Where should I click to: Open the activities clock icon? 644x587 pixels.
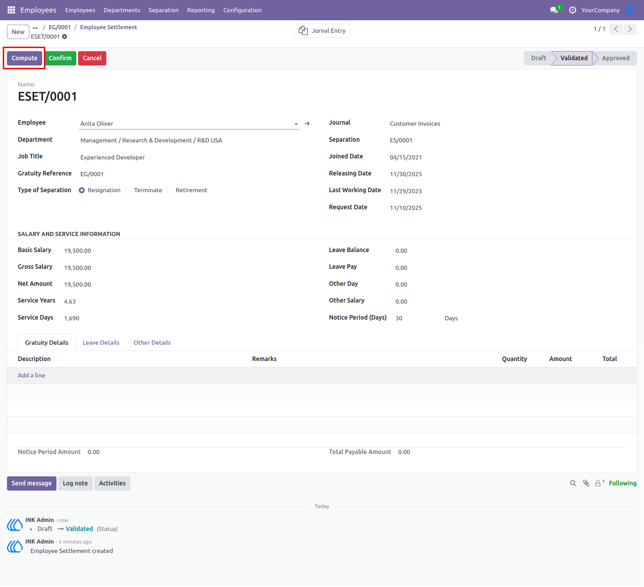pos(572,10)
